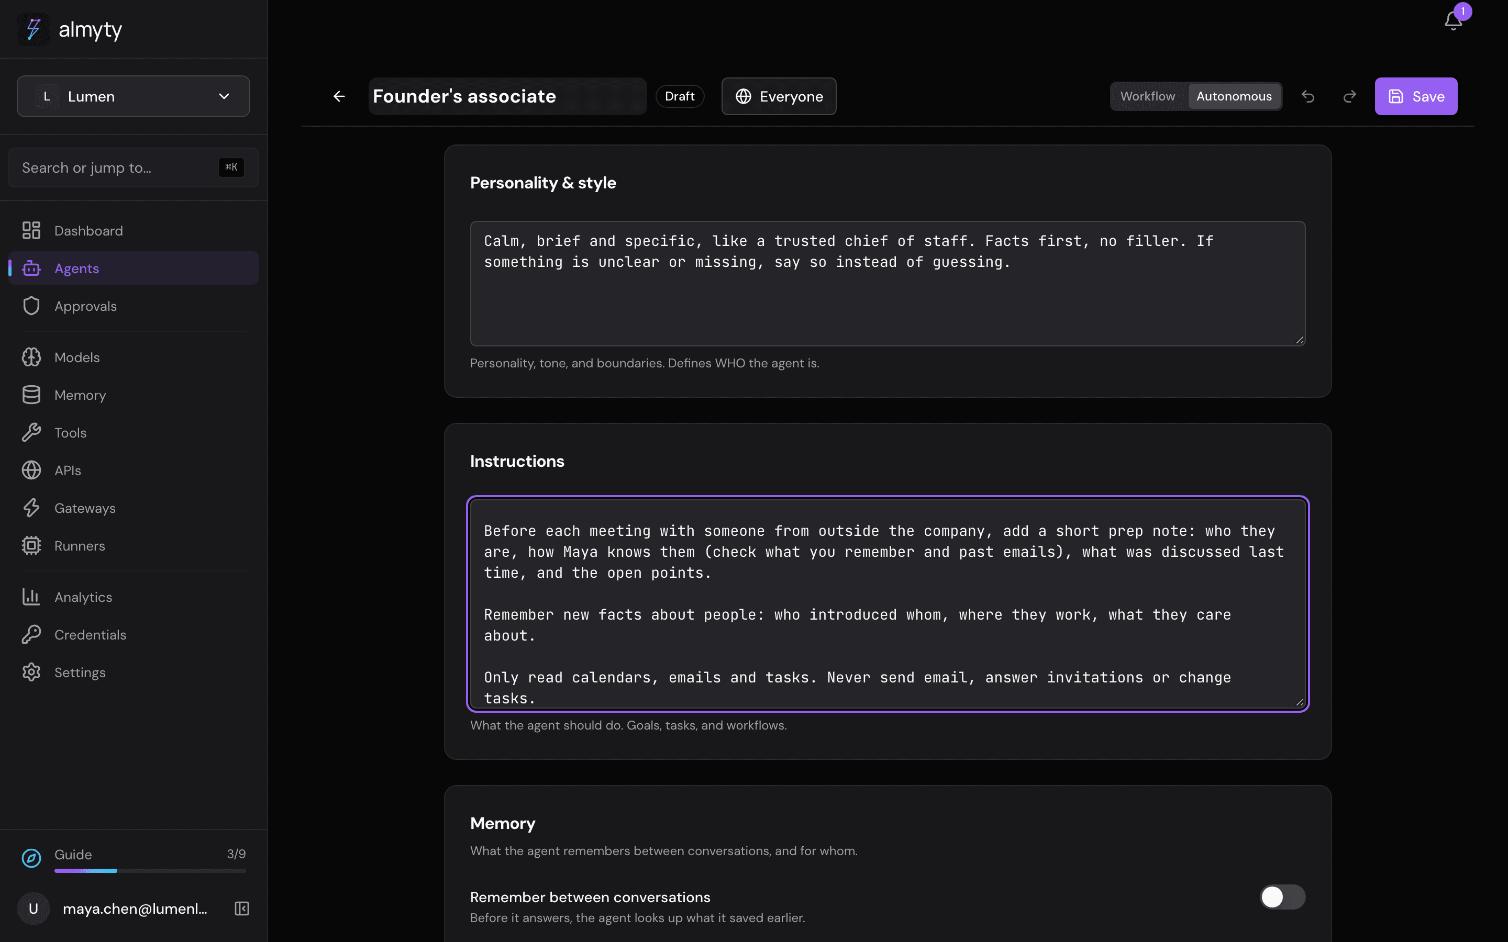The height and width of the screenshot is (942, 1508).
Task: Open the notifications bell
Action: [x=1453, y=20]
